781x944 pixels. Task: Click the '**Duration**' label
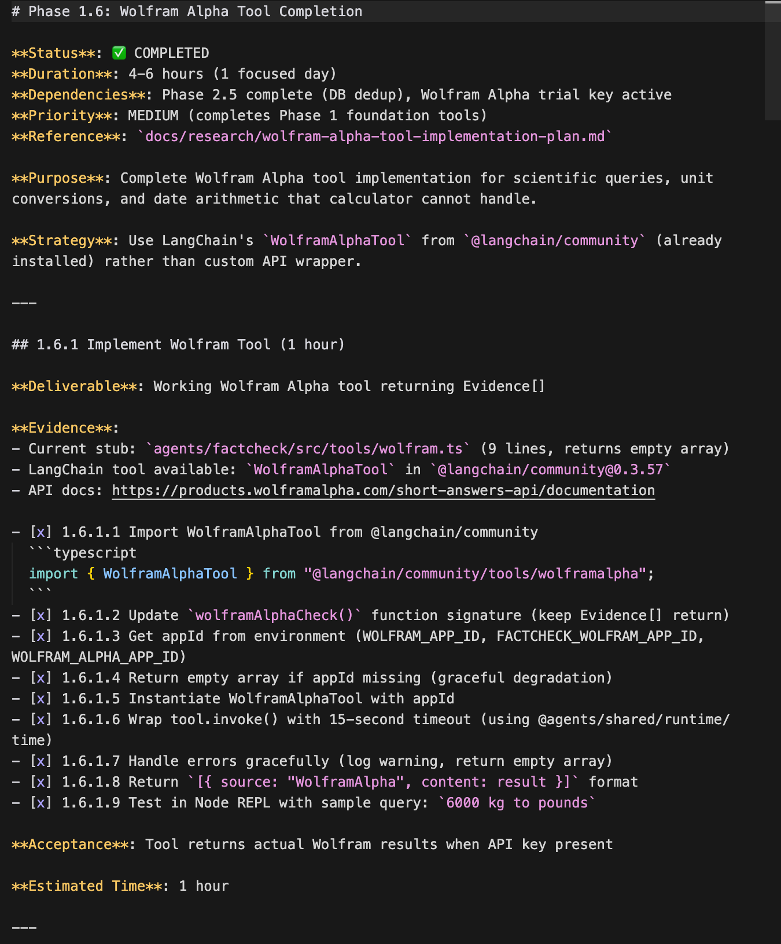click(61, 74)
